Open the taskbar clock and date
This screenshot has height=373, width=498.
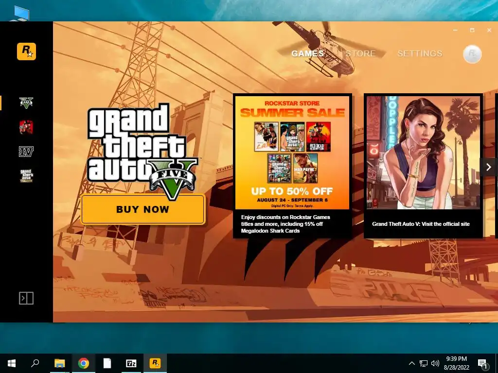(x=456, y=363)
